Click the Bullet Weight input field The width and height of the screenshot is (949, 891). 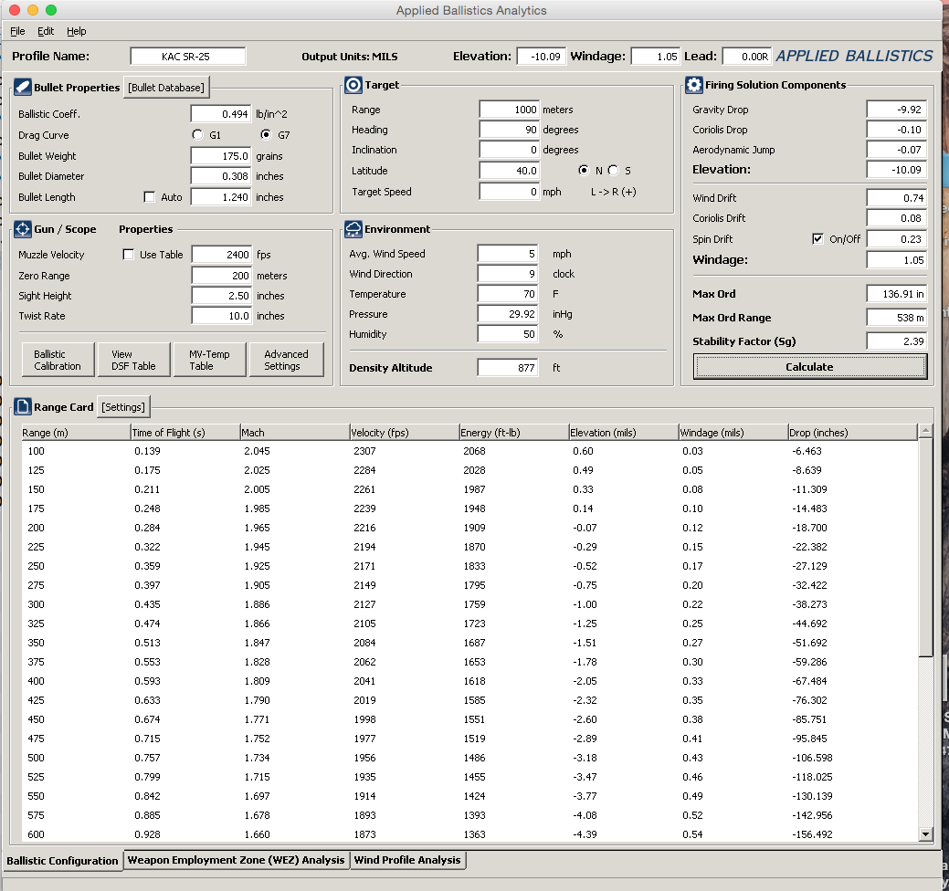pos(220,155)
